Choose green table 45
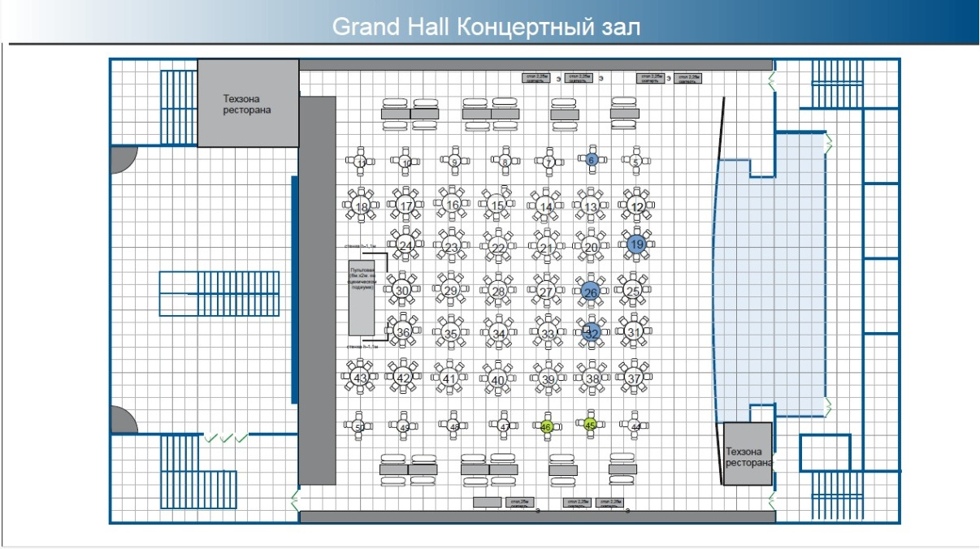This screenshot has height=549, width=980. point(591,423)
